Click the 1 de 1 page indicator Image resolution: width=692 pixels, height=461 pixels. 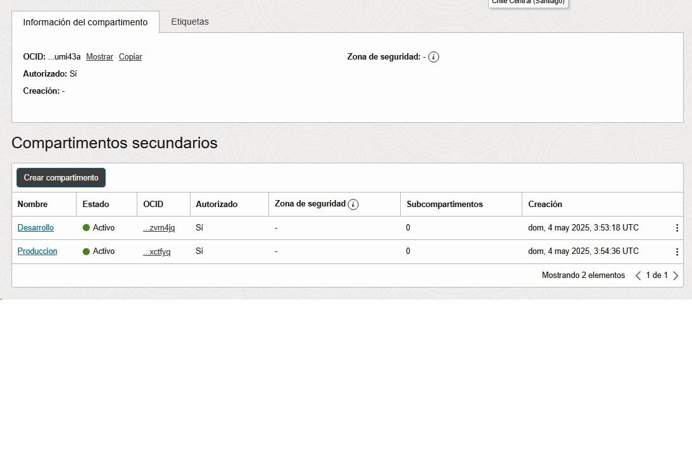pyautogui.click(x=657, y=275)
